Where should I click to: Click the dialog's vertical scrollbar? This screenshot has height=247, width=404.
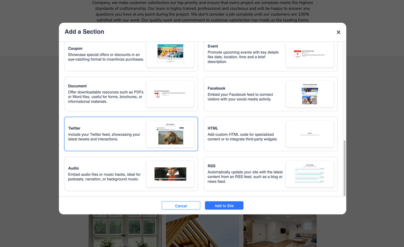345,168
